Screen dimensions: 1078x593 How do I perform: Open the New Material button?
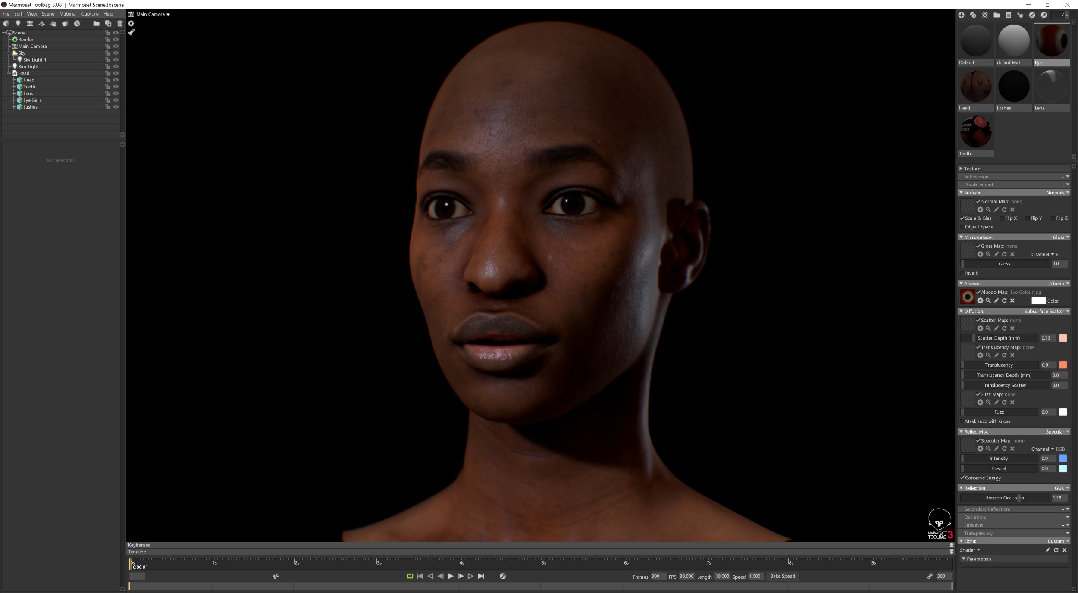tap(962, 15)
